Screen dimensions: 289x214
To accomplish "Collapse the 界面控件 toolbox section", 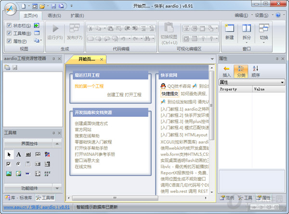I will [57, 144].
